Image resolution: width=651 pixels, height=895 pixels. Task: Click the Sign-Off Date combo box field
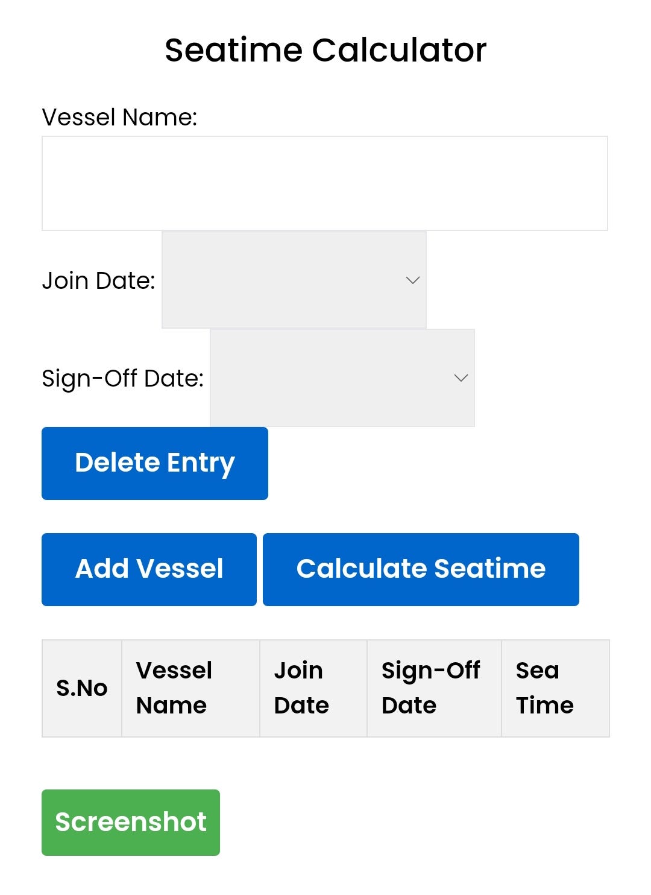tap(342, 378)
